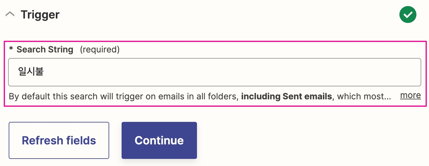Click the "Search String" field label
The width and height of the screenshot is (429, 166).
click(x=45, y=49)
